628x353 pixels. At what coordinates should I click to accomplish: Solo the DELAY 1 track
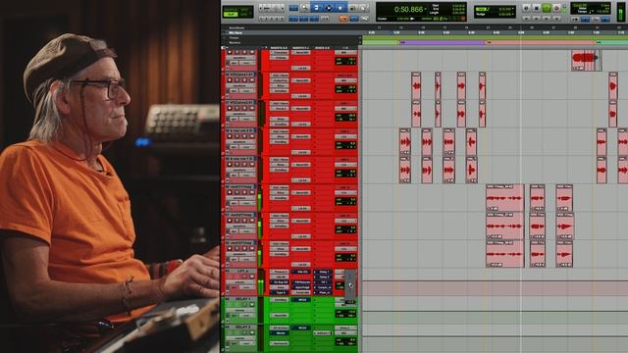click(244, 305)
